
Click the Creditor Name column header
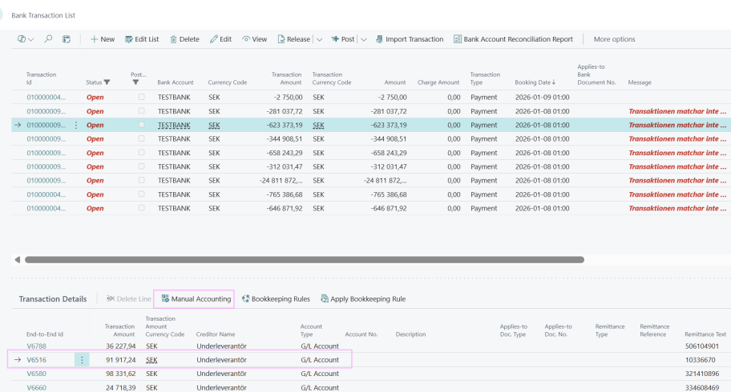(x=216, y=334)
